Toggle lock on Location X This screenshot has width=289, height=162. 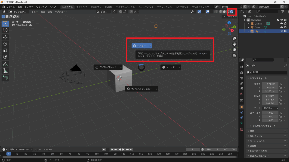[280, 84]
